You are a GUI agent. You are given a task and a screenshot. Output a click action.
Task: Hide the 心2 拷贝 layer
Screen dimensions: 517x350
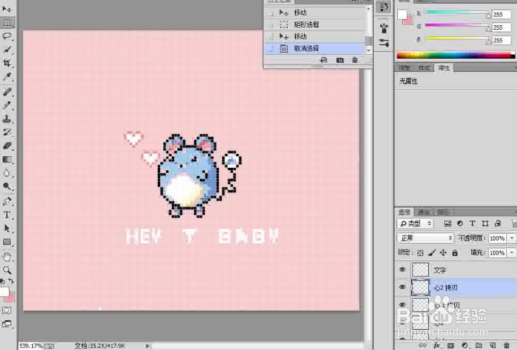(402, 287)
